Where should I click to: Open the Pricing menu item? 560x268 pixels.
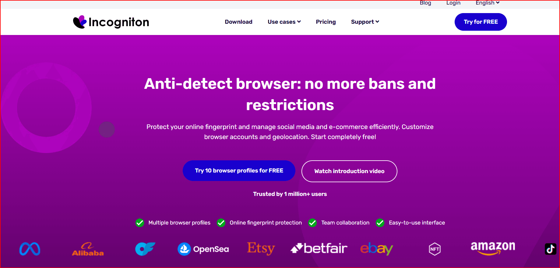(x=326, y=22)
